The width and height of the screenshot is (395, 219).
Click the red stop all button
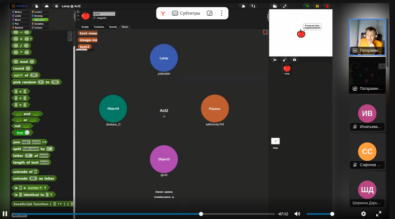point(326,6)
